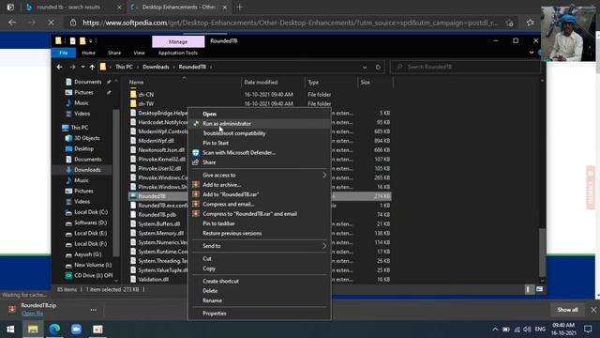Select Compress to "RoundedTB.rar" and email
This screenshot has width=600, height=338.
(249, 214)
